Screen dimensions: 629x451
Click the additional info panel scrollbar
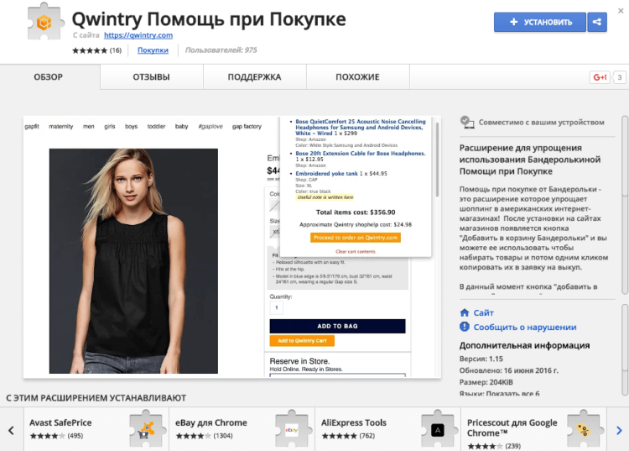tap(625, 349)
